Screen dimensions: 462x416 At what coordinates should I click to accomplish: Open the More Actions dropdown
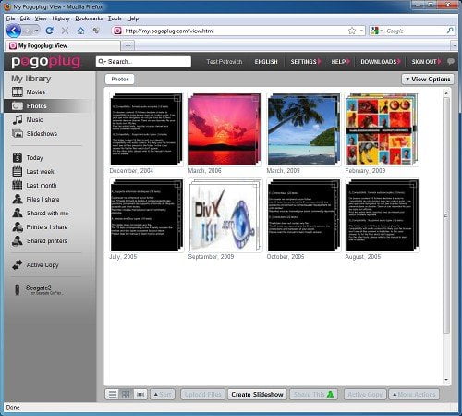(x=414, y=395)
